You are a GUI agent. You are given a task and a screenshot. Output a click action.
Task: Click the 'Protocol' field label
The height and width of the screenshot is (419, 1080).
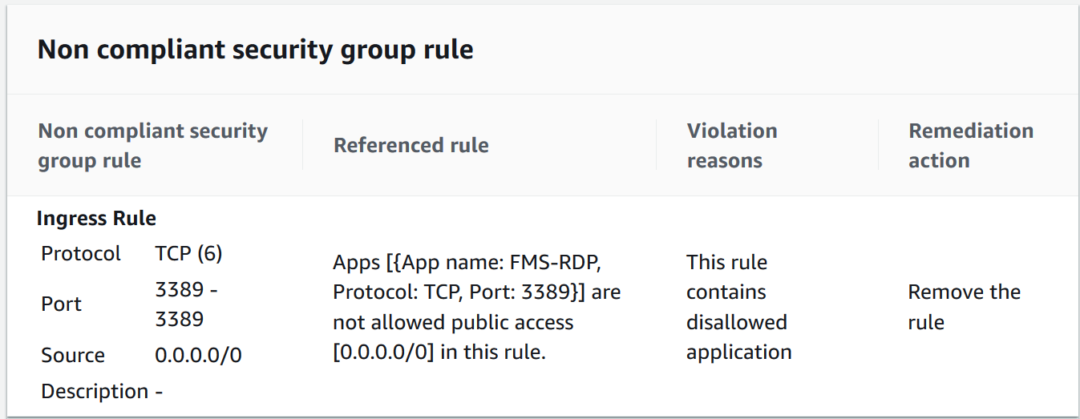(81, 254)
